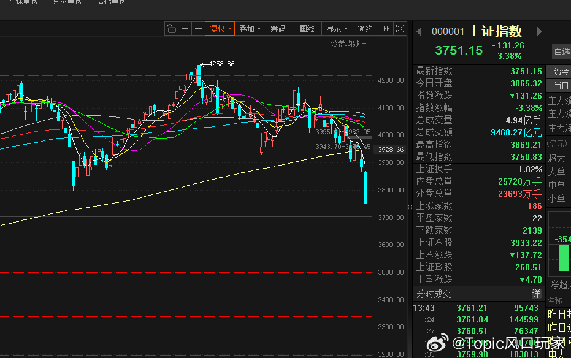Click the 总成交量 4.94亿手 value
This screenshot has height=358, width=571.
pyautogui.click(x=524, y=120)
